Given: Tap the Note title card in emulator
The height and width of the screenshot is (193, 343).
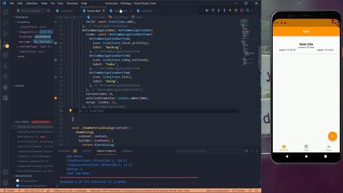Looking at the screenshot, I should (x=306, y=47).
